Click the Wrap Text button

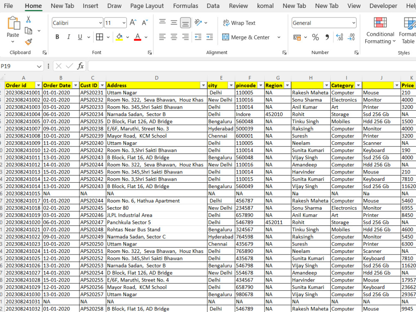point(239,23)
